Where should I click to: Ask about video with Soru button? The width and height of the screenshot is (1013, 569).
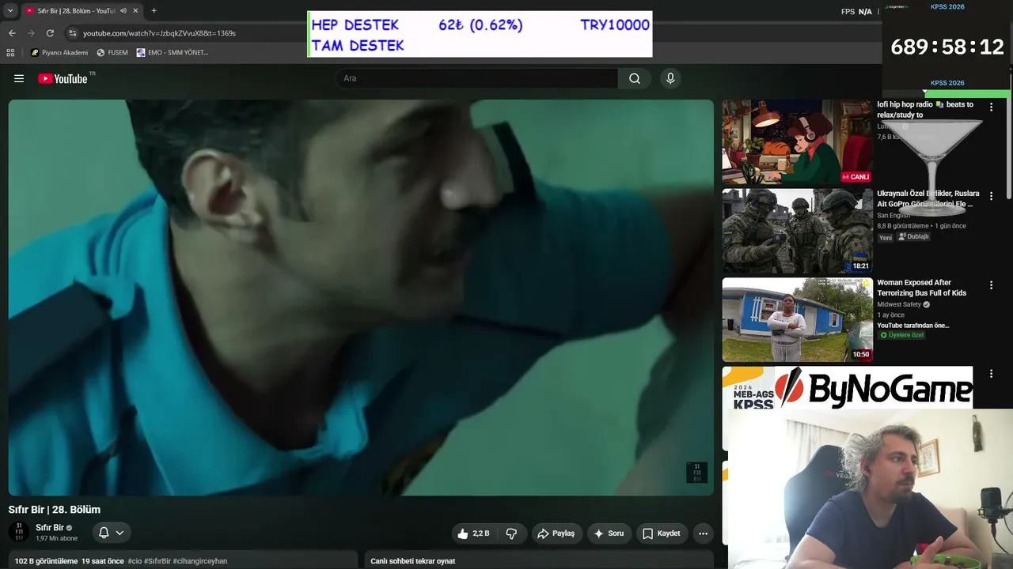tap(609, 533)
